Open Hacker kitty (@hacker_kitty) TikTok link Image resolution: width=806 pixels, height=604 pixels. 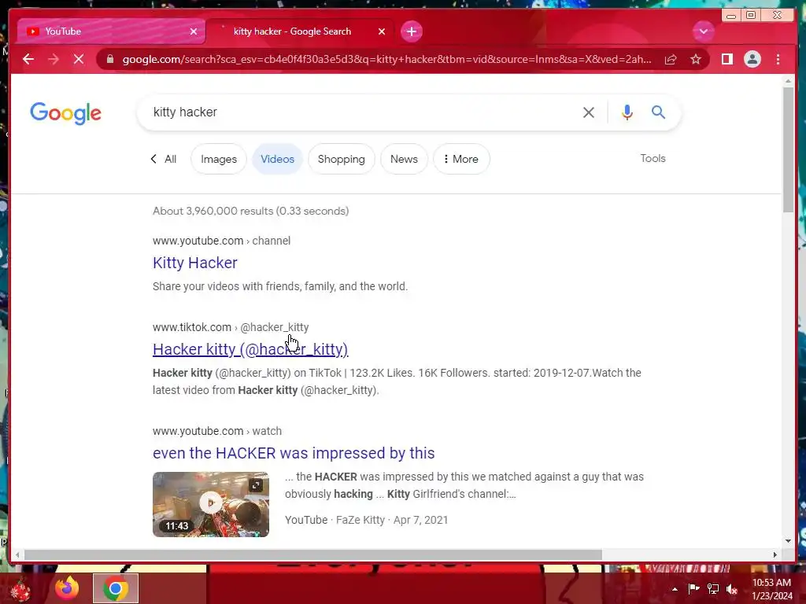tap(250, 349)
